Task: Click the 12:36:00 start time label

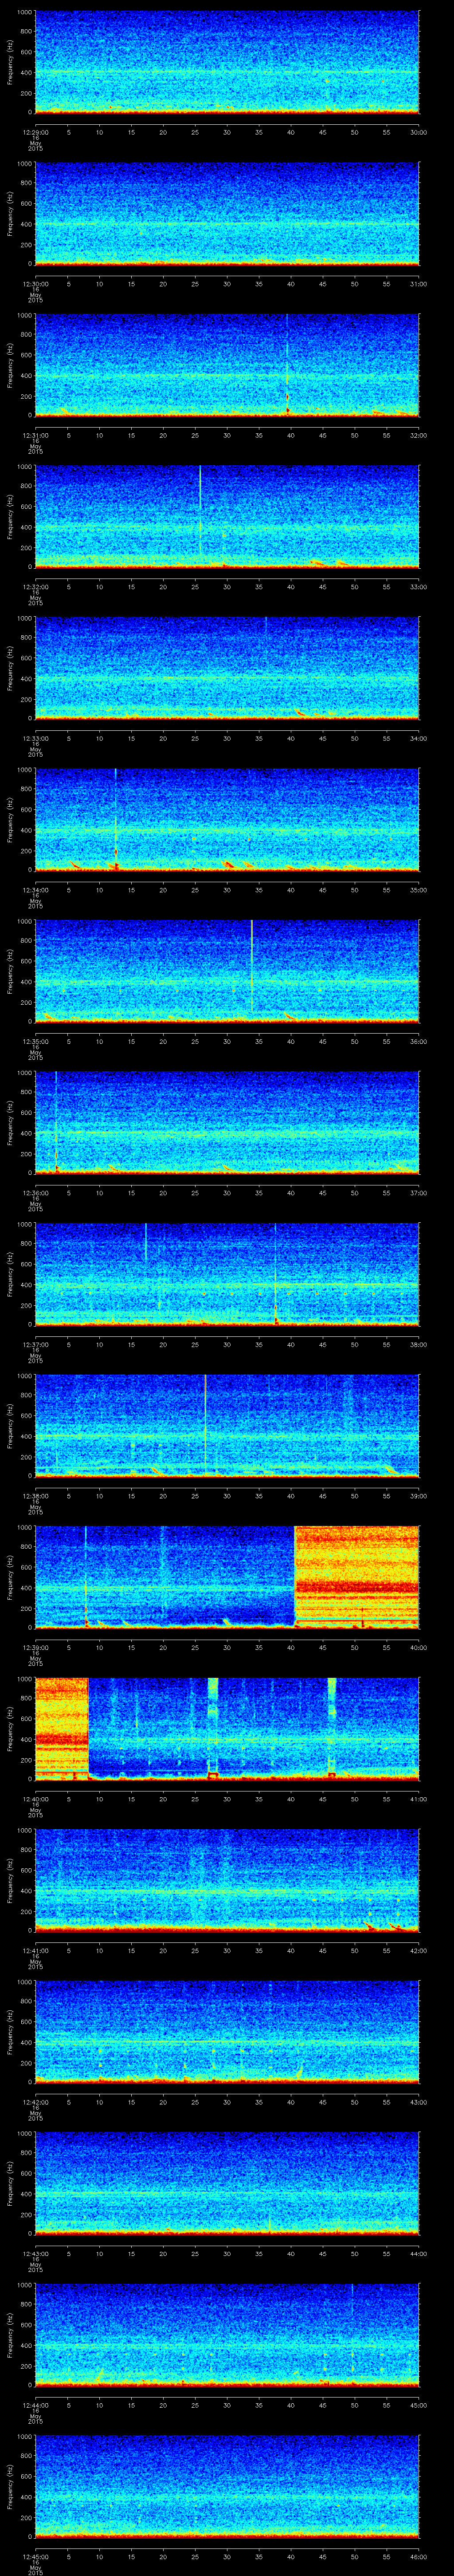Action: point(35,1192)
